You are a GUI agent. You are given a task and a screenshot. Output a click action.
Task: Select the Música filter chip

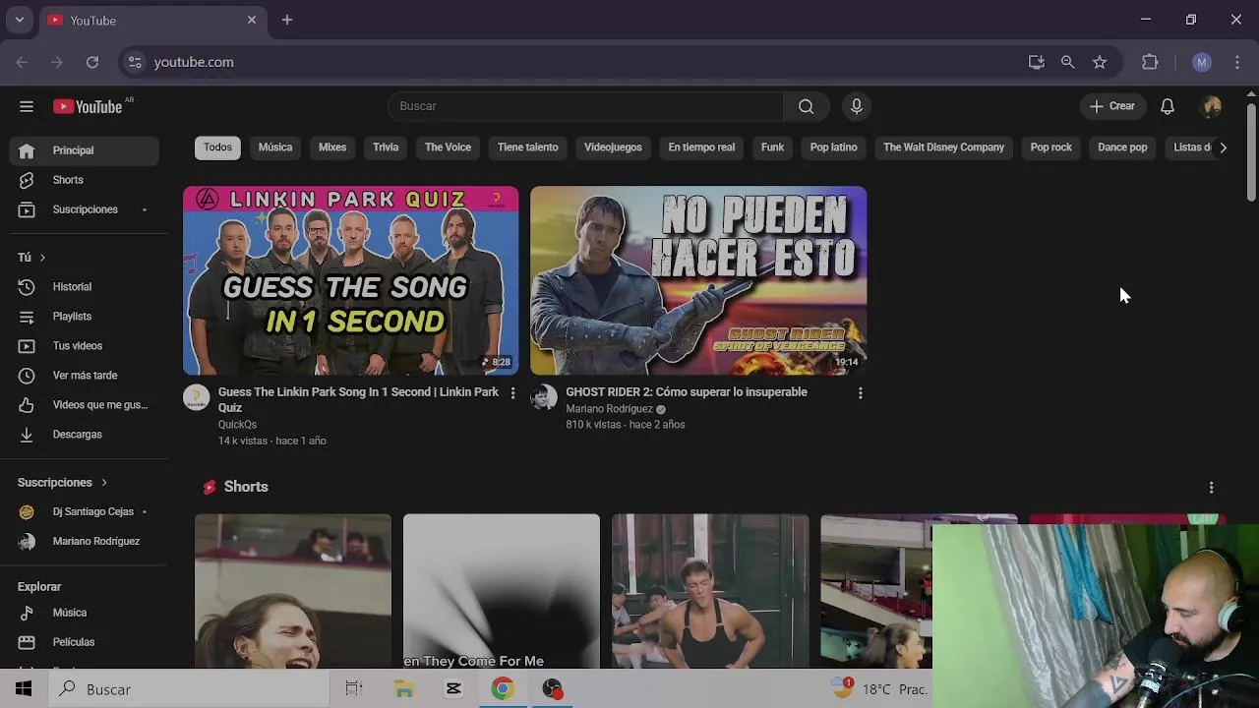tap(275, 147)
